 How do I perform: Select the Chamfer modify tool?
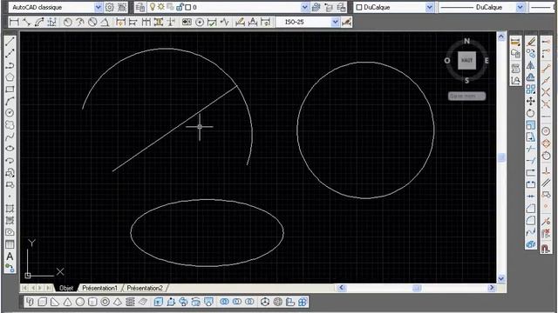click(531, 209)
